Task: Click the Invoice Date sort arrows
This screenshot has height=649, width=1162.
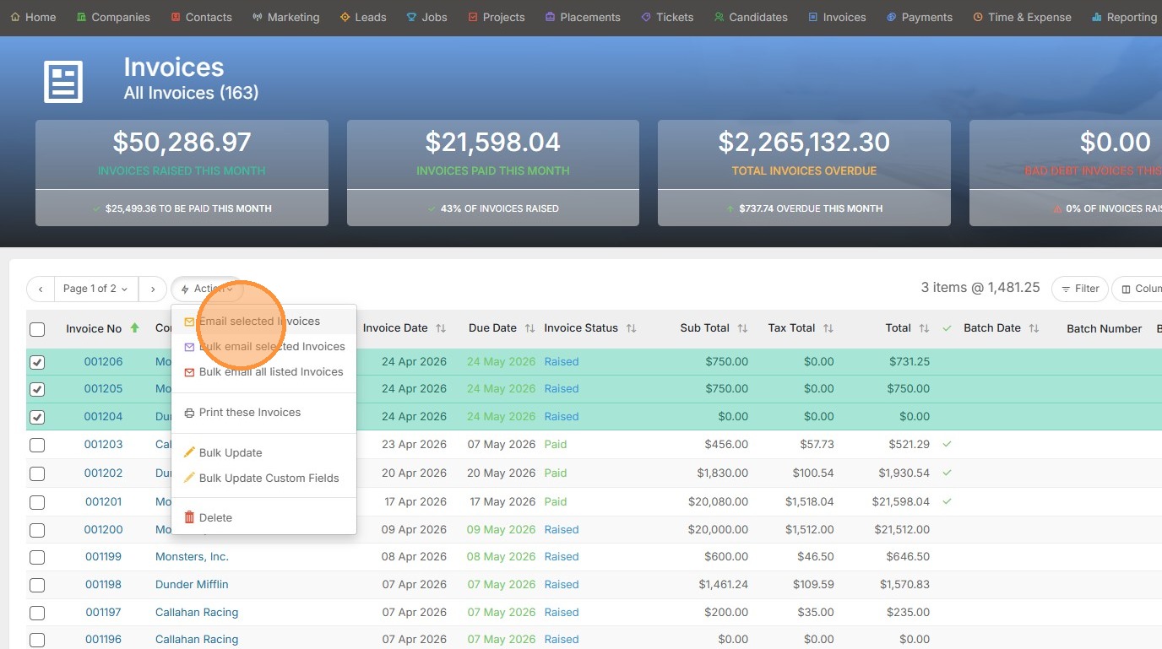Action: pos(441,328)
